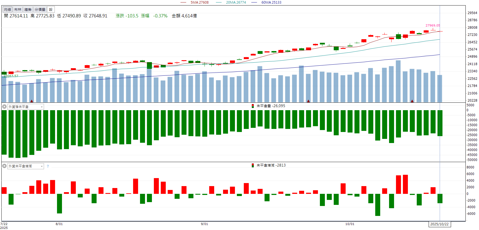Click the 29564 price axis label
Image resolution: width=479 pixels, height=230 pixels.
472,13
